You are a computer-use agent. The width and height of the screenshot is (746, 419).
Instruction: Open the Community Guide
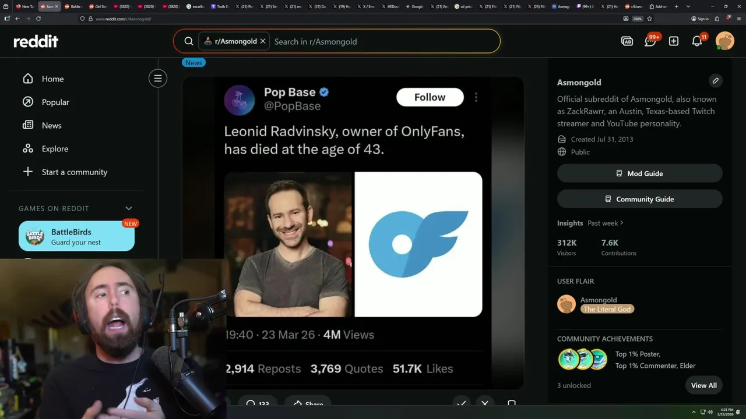point(640,199)
